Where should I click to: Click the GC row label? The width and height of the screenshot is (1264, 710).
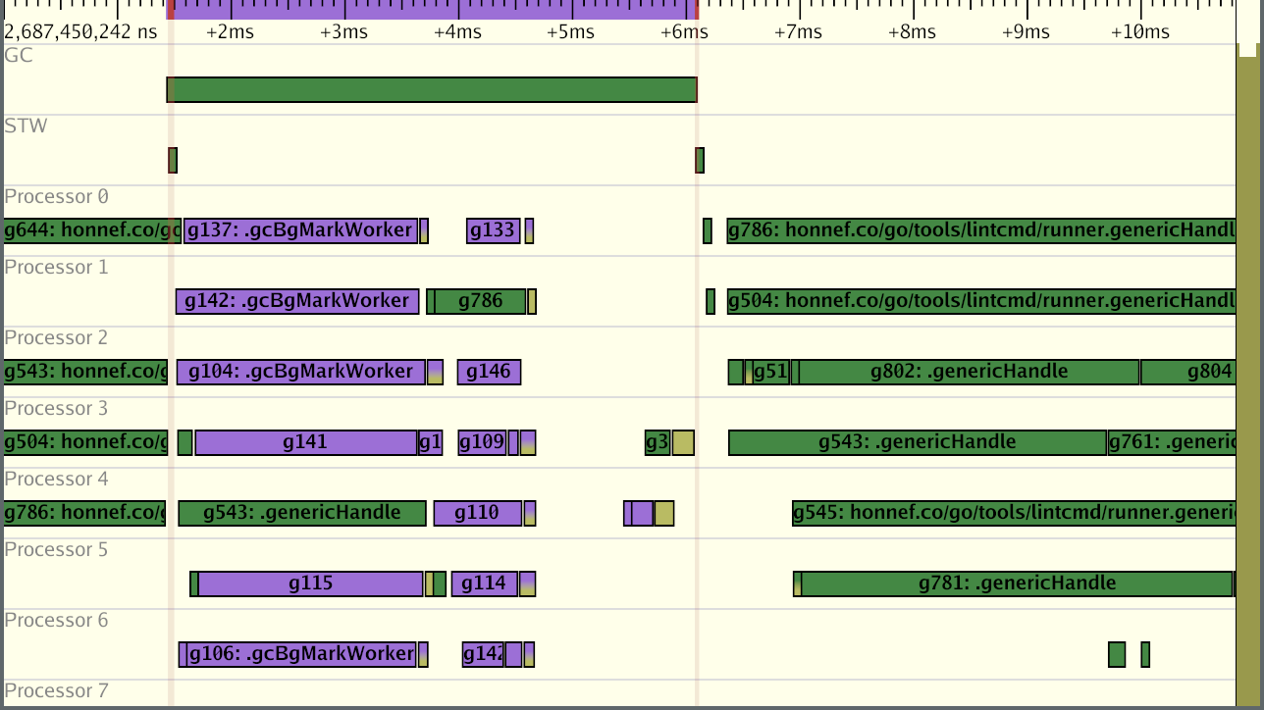(x=18, y=55)
